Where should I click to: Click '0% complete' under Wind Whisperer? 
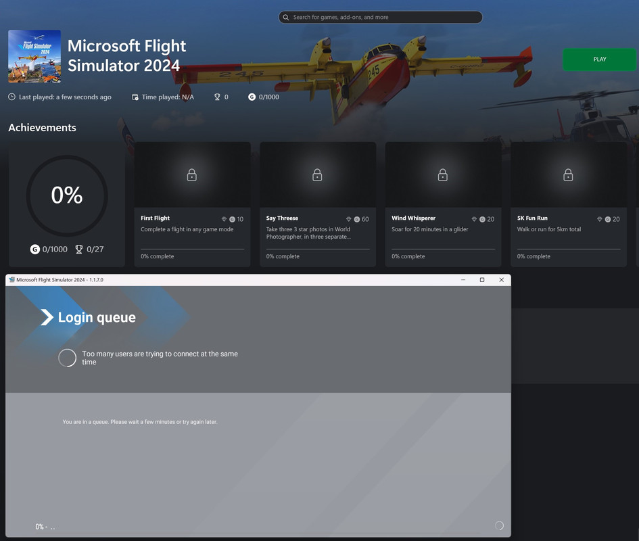click(408, 256)
